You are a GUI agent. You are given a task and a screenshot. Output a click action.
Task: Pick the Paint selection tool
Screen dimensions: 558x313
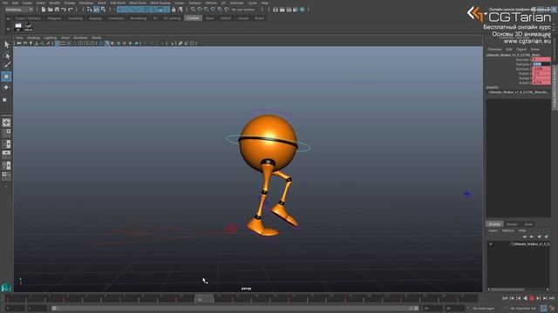click(6, 66)
